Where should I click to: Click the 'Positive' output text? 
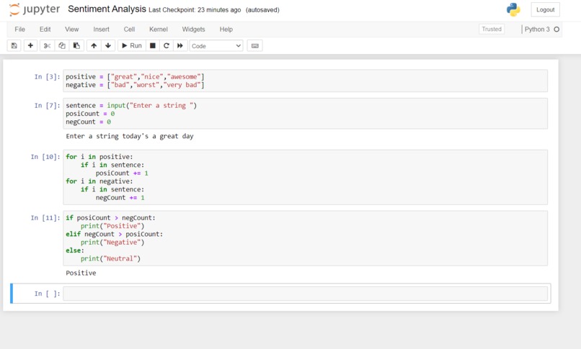(x=81, y=273)
